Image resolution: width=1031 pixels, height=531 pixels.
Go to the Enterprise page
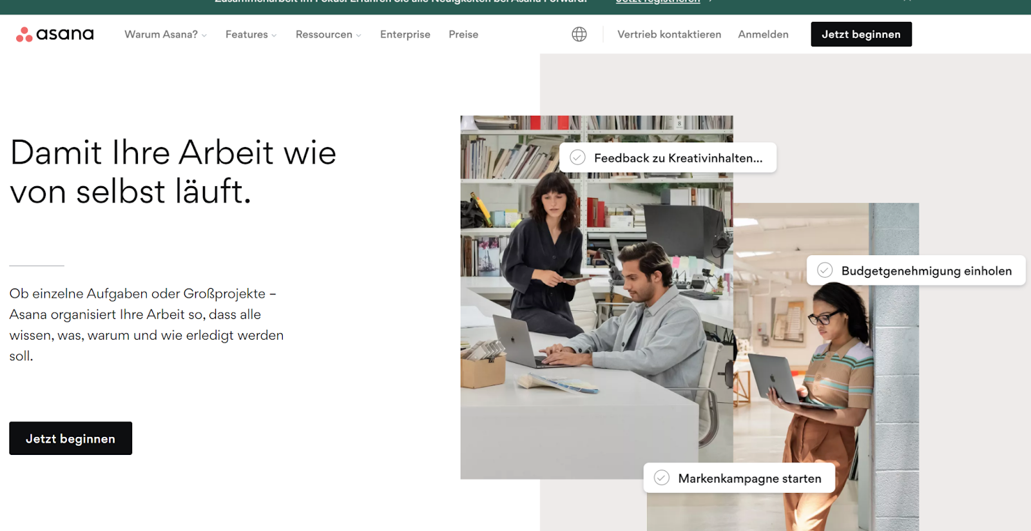coord(405,34)
